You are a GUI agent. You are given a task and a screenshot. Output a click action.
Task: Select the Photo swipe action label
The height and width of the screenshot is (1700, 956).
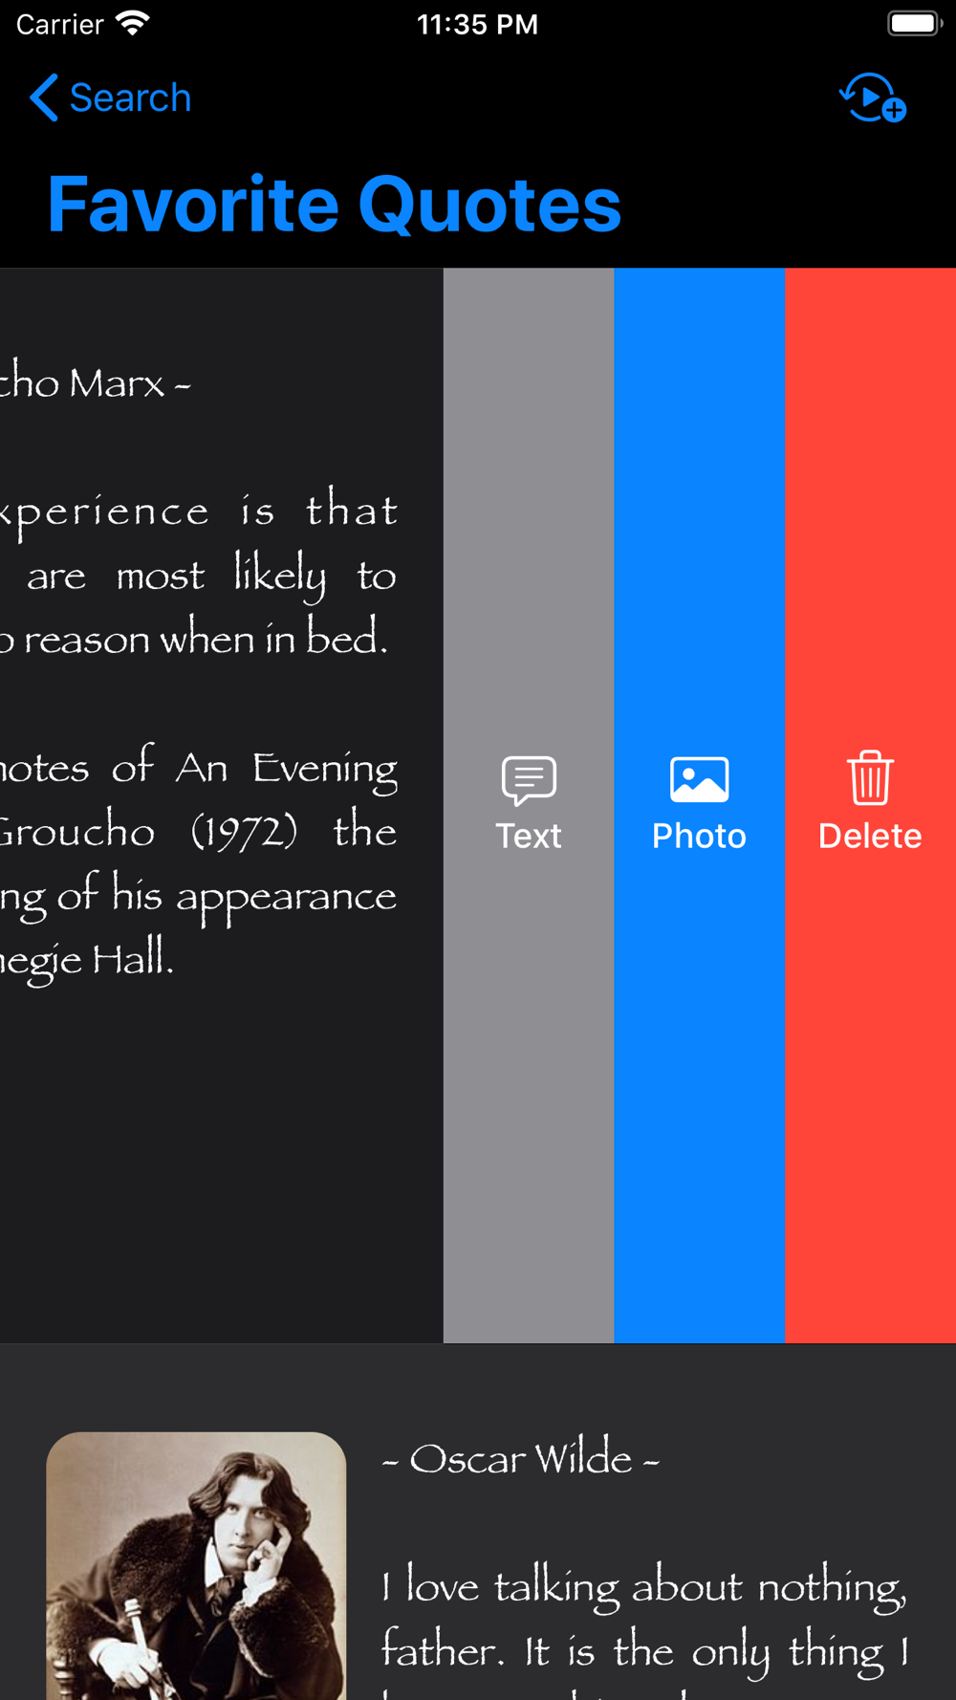coord(700,836)
